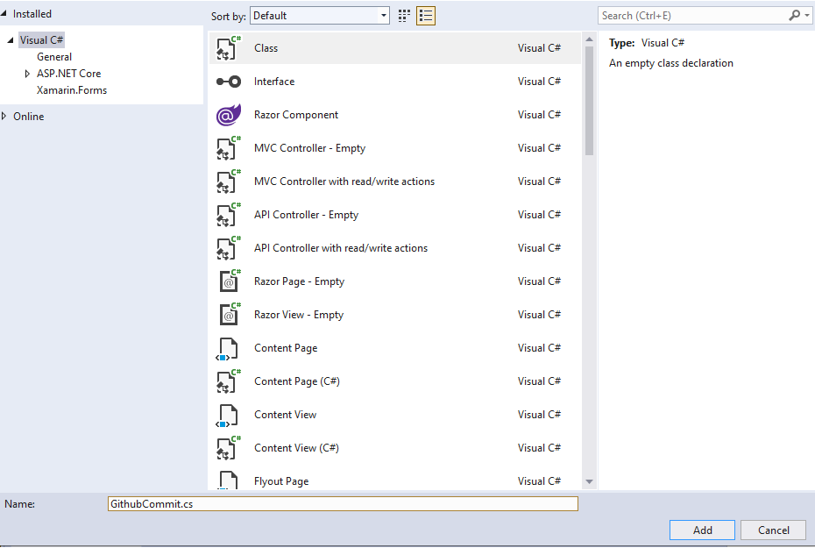
Task: Select the Class template icon
Action: [228, 47]
